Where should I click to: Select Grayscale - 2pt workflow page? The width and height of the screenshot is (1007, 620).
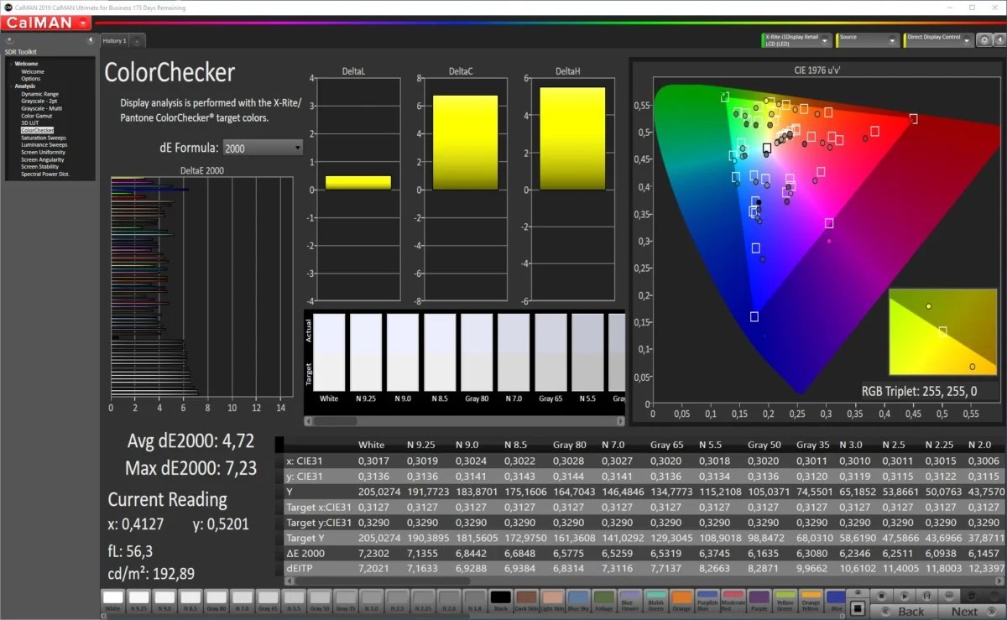pos(39,101)
